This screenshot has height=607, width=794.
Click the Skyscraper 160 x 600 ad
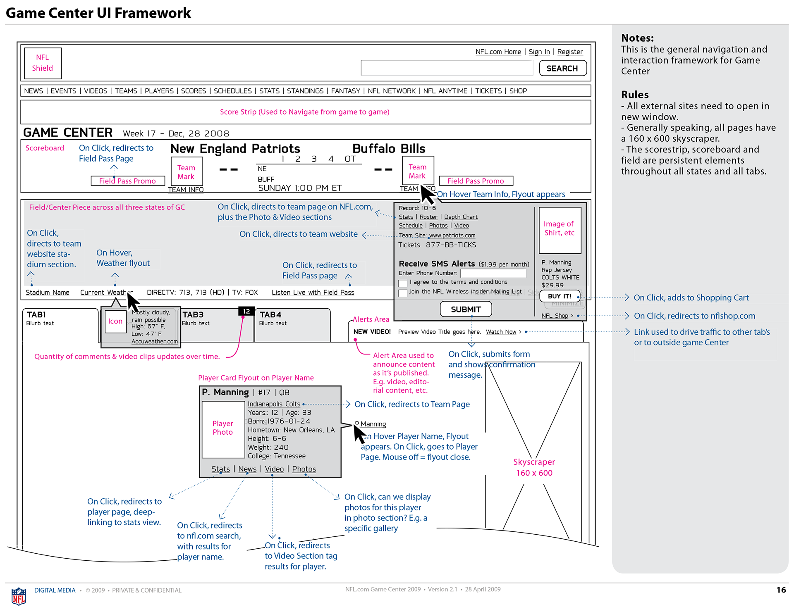[x=533, y=452]
